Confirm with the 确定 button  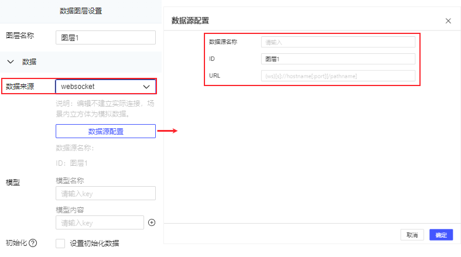coord(441,235)
